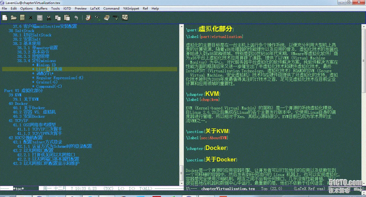
Task: Jump to Part VI 虚拟化部分 in TOC
Action: (x=24, y=91)
